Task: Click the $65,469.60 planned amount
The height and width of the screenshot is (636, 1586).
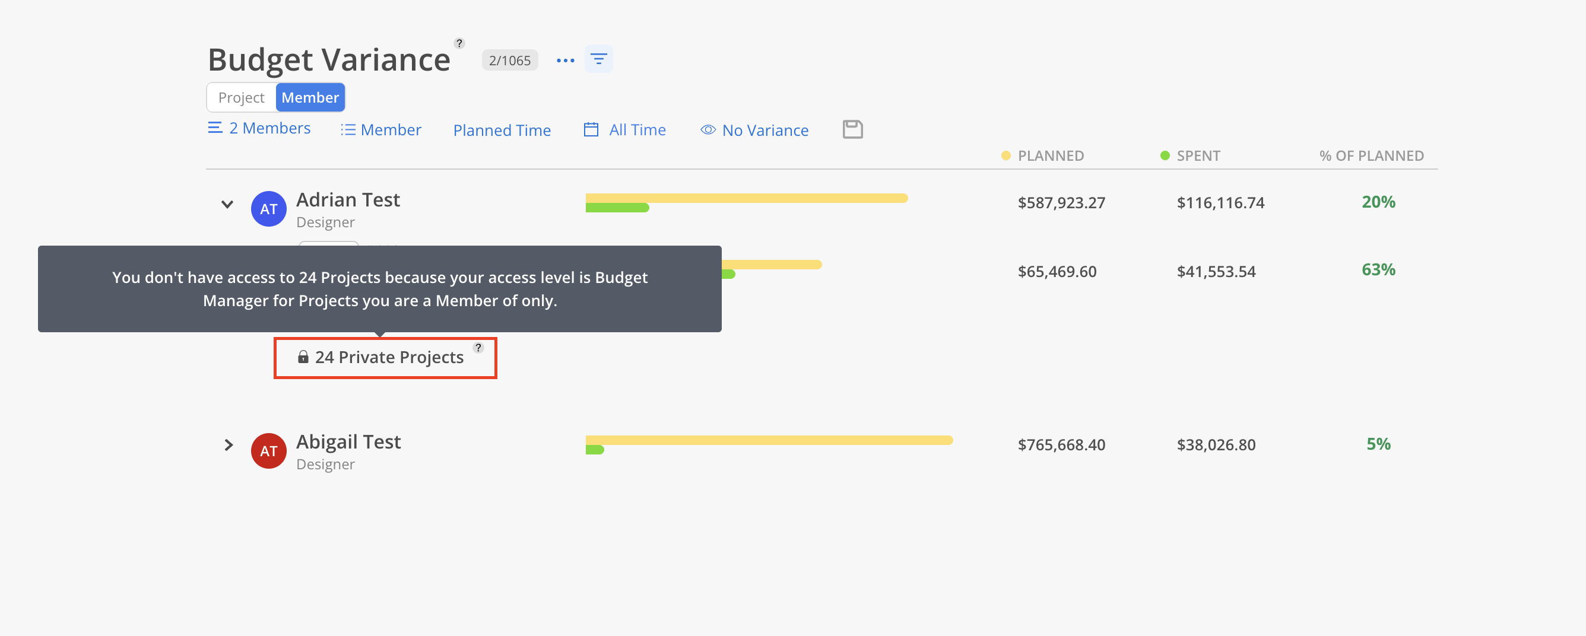Action: [x=1057, y=272]
